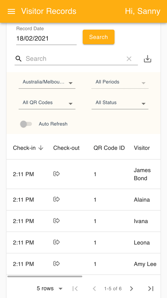
Task: Change the 5 rows per page selector
Action: 50,289
